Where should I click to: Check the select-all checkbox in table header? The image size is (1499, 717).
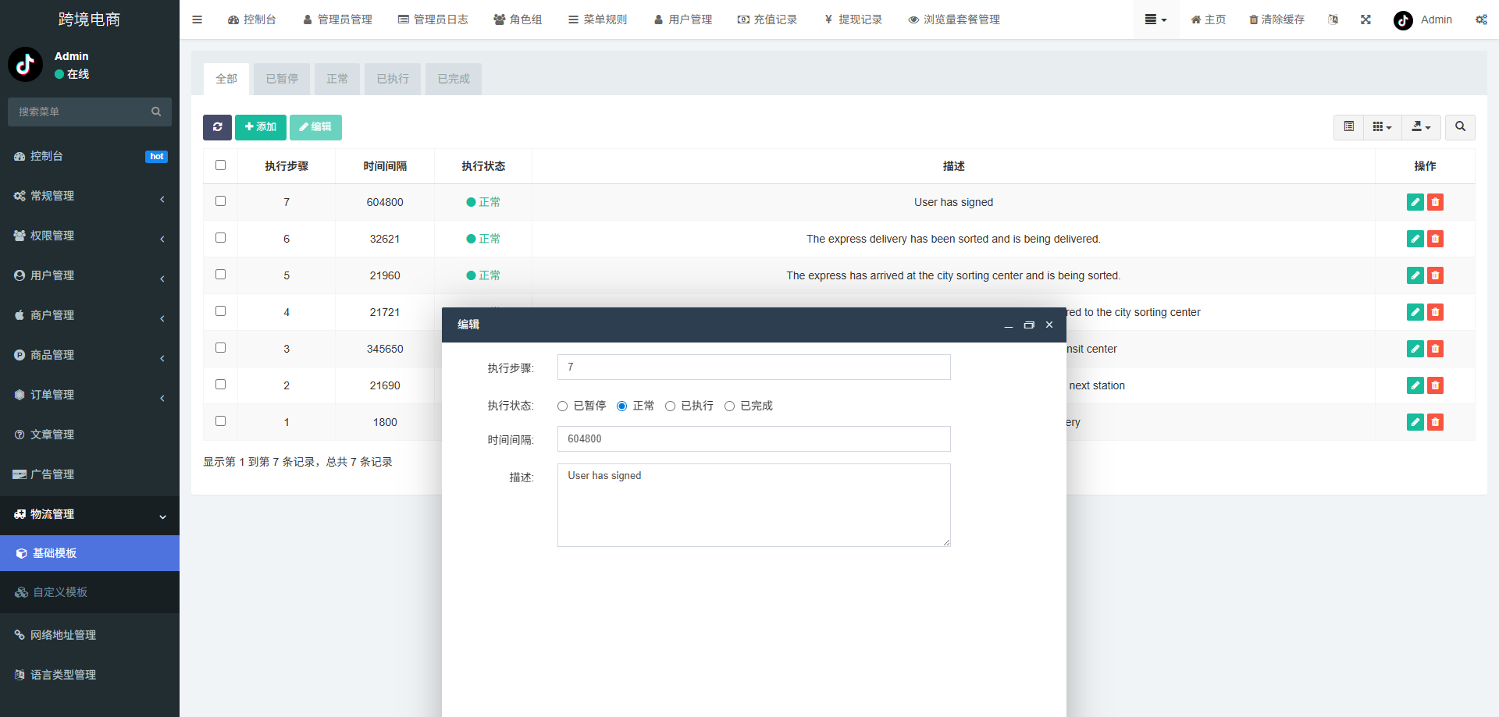point(220,165)
